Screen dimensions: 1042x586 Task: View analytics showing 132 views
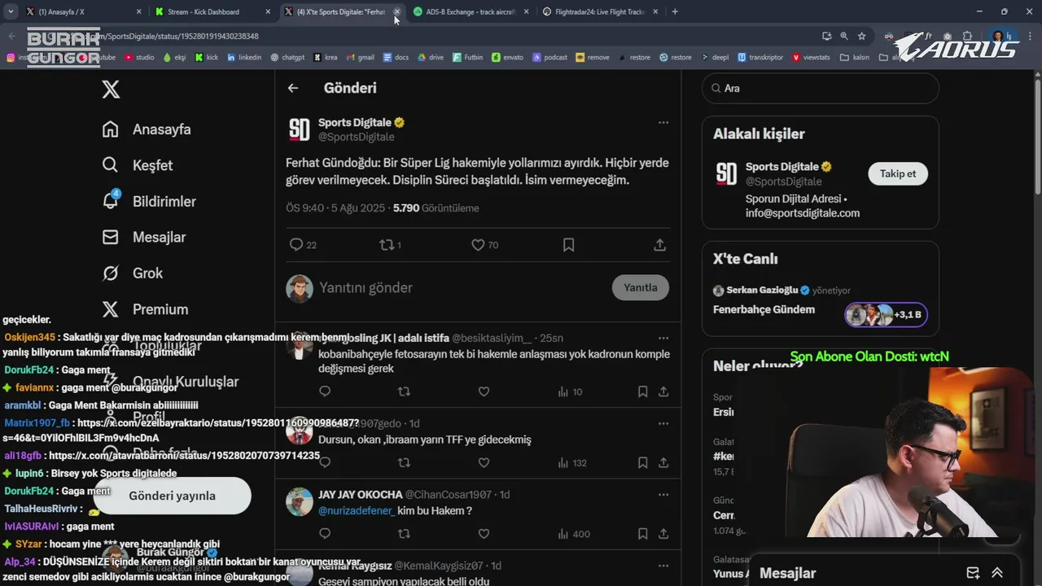(x=572, y=462)
